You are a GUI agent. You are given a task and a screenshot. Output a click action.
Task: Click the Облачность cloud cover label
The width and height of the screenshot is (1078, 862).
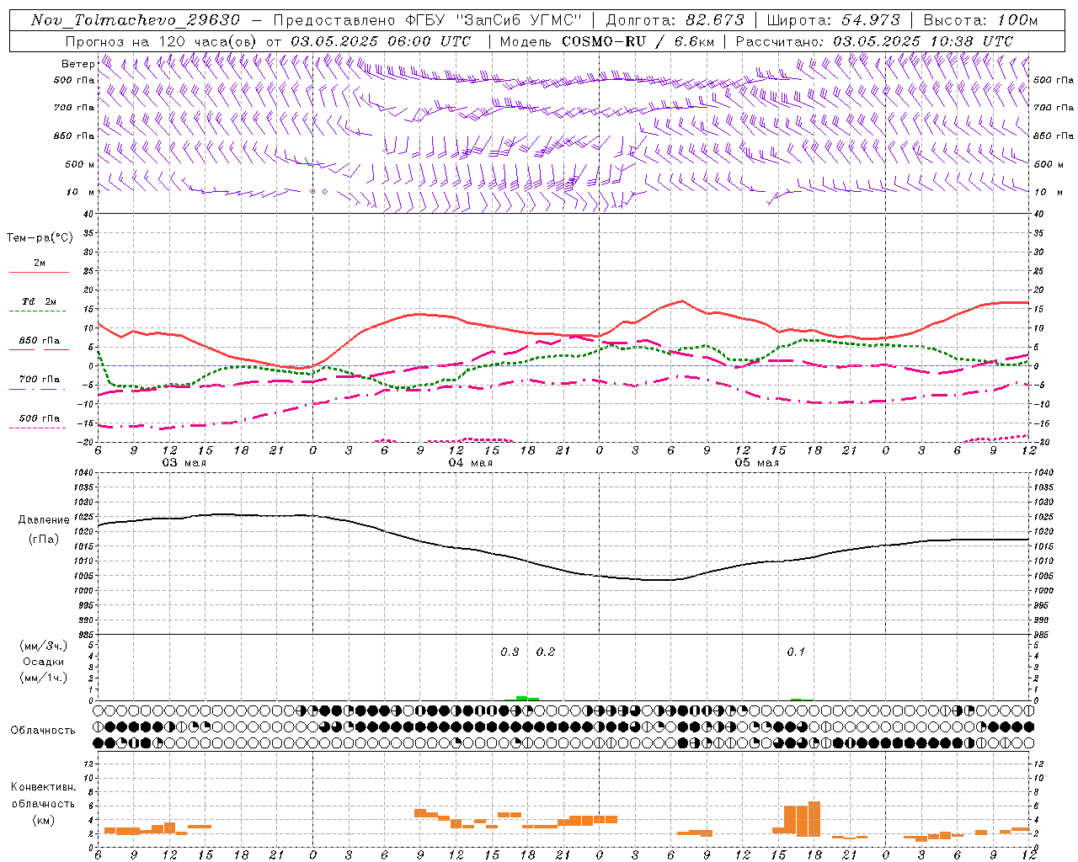43,731
